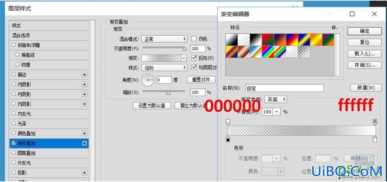This screenshot has height=182, width=387.
Task: Toggle the 仿色 dither checkbox
Action: click(194, 39)
